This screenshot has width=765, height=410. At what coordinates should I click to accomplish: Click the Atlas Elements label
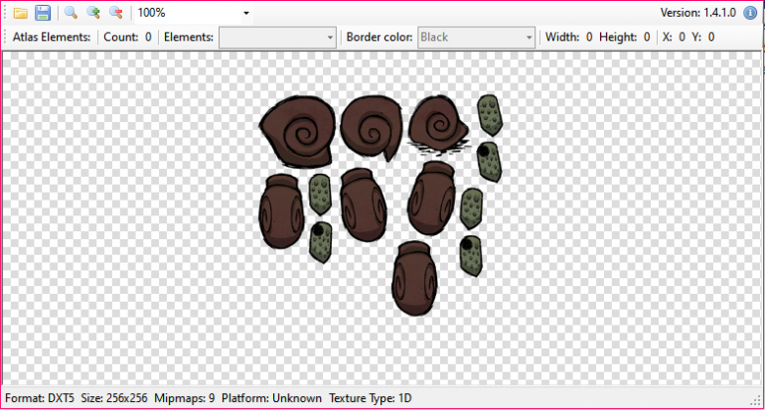tap(52, 37)
